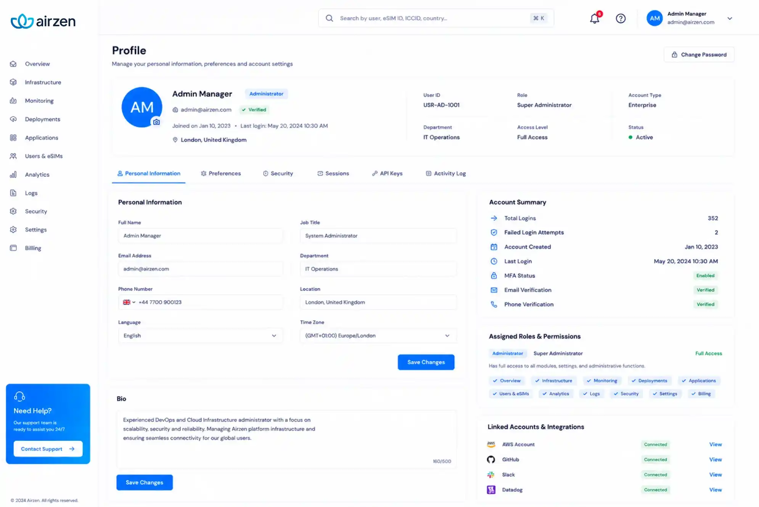The width and height of the screenshot is (759, 507).
Task: Open the notifications bell
Action: click(x=595, y=18)
